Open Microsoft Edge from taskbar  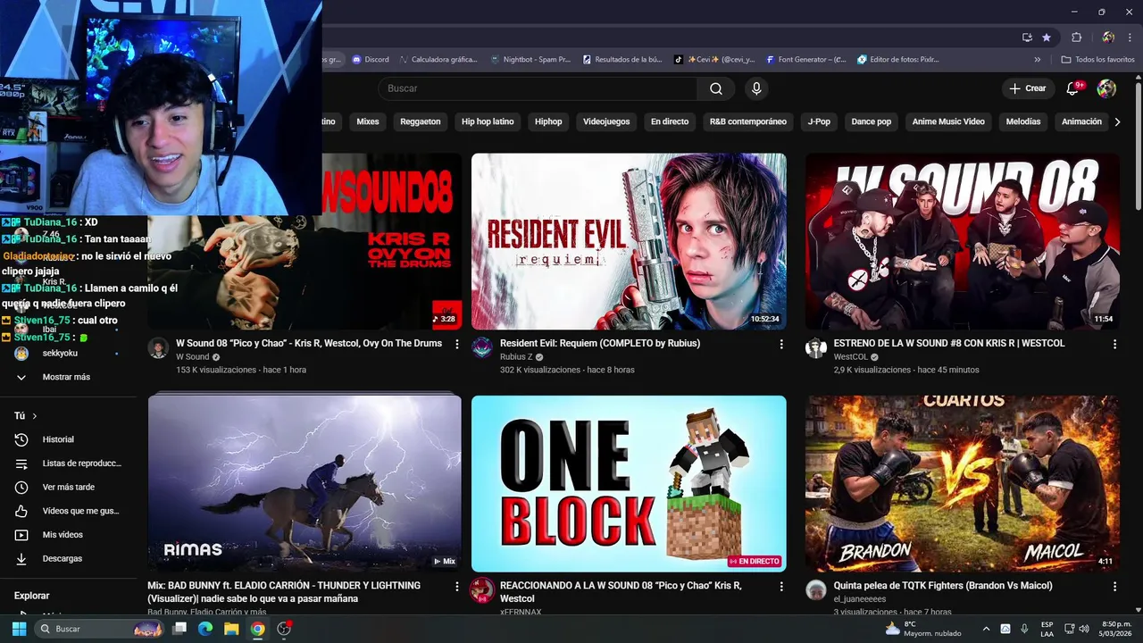pyautogui.click(x=205, y=629)
